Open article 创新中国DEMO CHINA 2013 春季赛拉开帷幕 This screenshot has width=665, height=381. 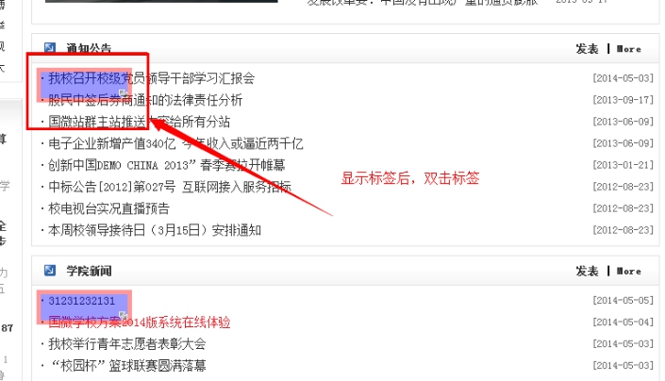point(167,165)
